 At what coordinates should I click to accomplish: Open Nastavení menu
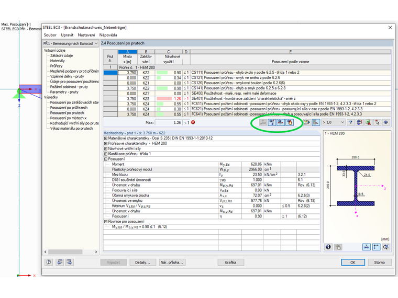tap(86, 35)
